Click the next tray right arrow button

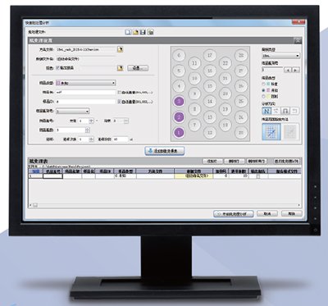296,70
